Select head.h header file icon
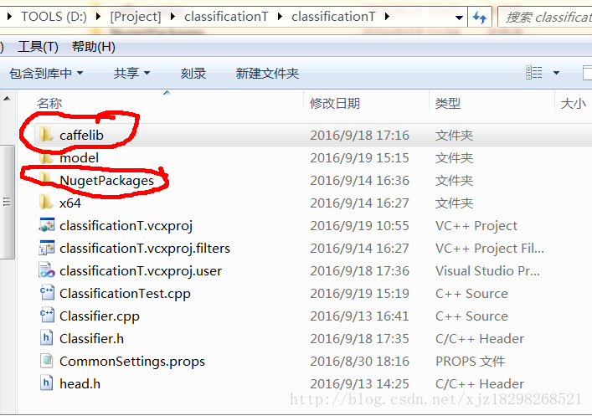 coord(46,383)
